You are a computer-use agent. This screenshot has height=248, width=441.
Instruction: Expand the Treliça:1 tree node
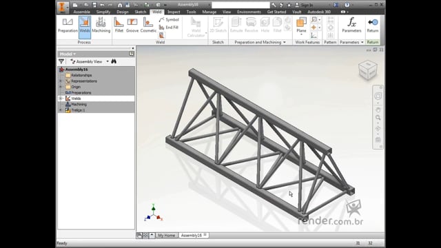(61, 110)
